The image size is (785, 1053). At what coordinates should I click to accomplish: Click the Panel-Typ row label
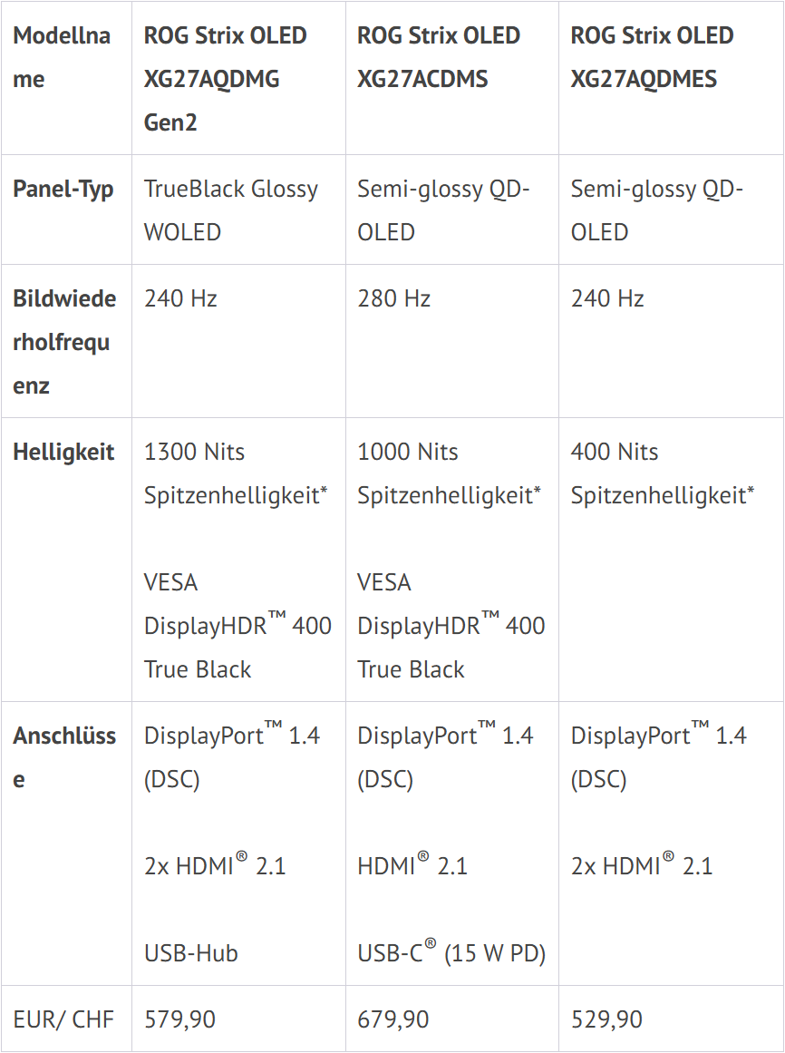point(63,190)
